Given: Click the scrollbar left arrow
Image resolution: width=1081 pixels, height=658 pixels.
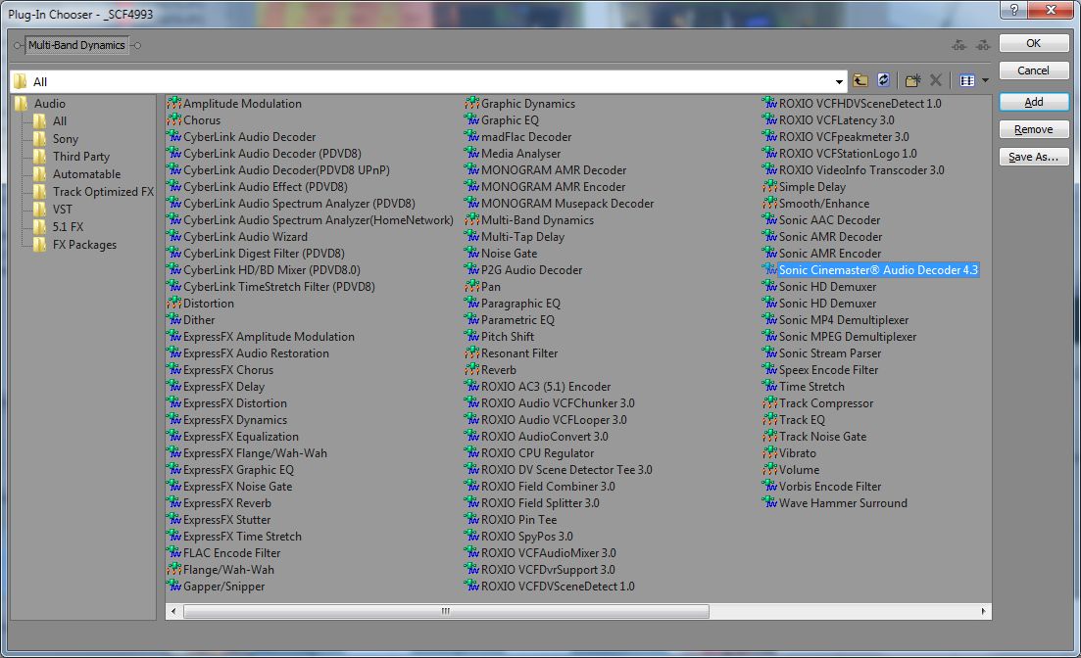Looking at the screenshot, I should click(x=173, y=611).
